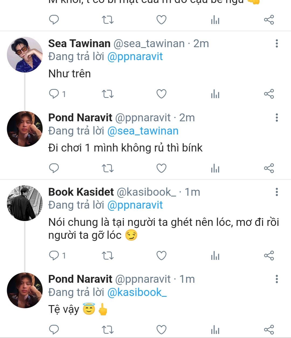Open Sea Tawinan's profile avatar
This screenshot has height=338, width=291.
click(25, 55)
